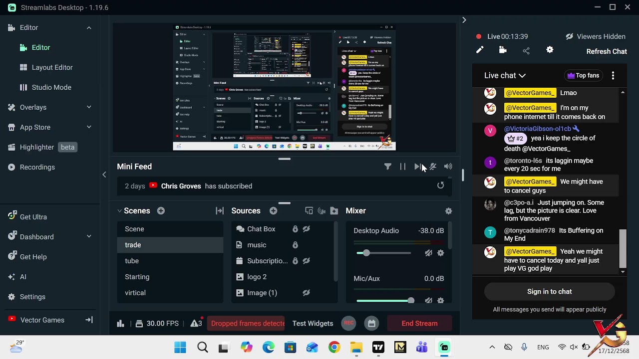Screen dimensions: 639x359
Task: Open Mic/Aux settings gear
Action: tap(440, 301)
